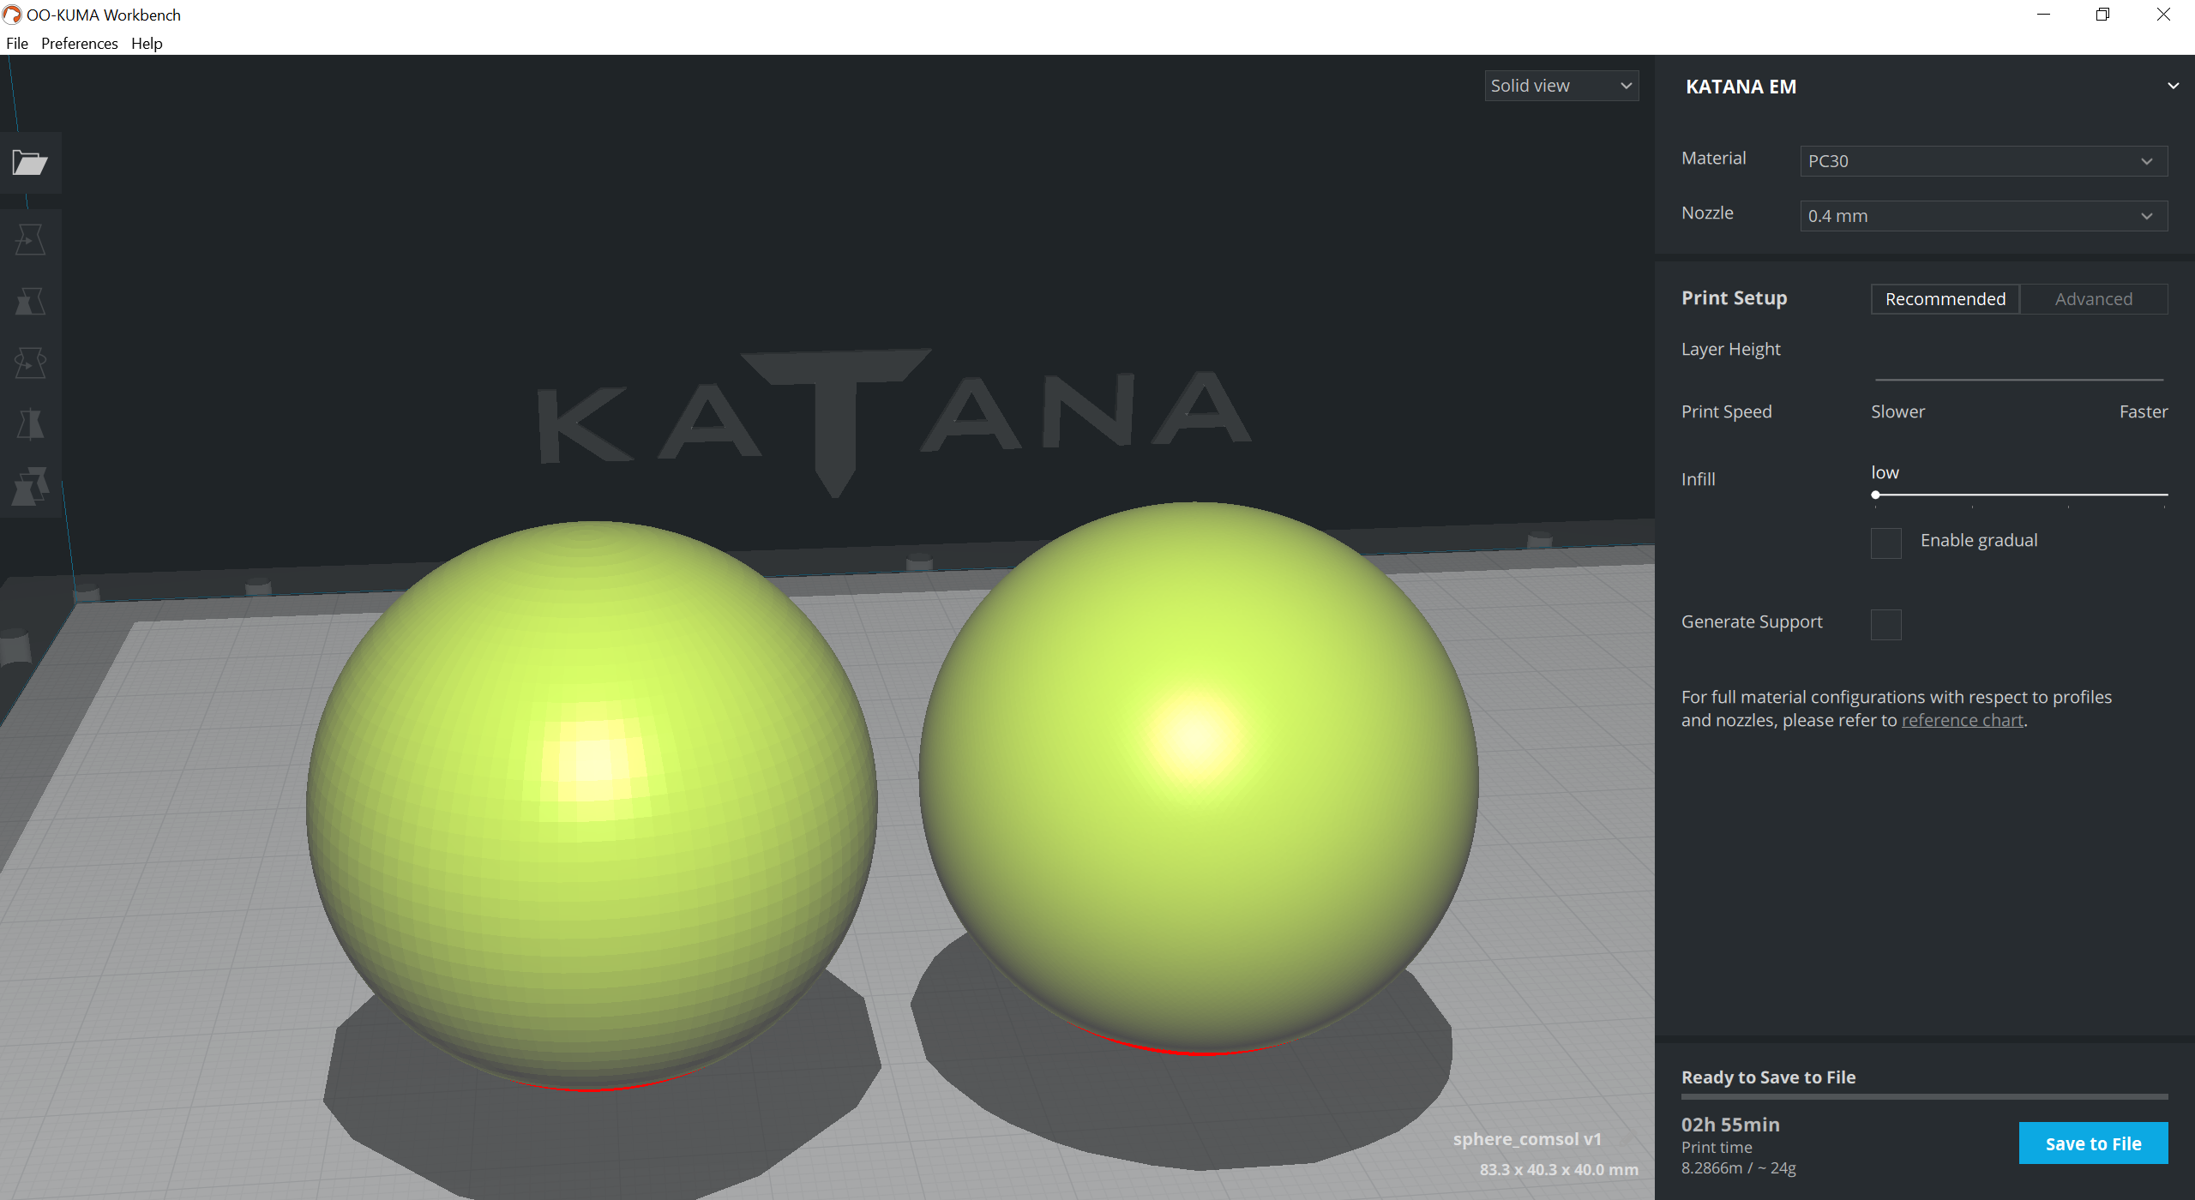Select the left faceted sphere model

[592, 806]
